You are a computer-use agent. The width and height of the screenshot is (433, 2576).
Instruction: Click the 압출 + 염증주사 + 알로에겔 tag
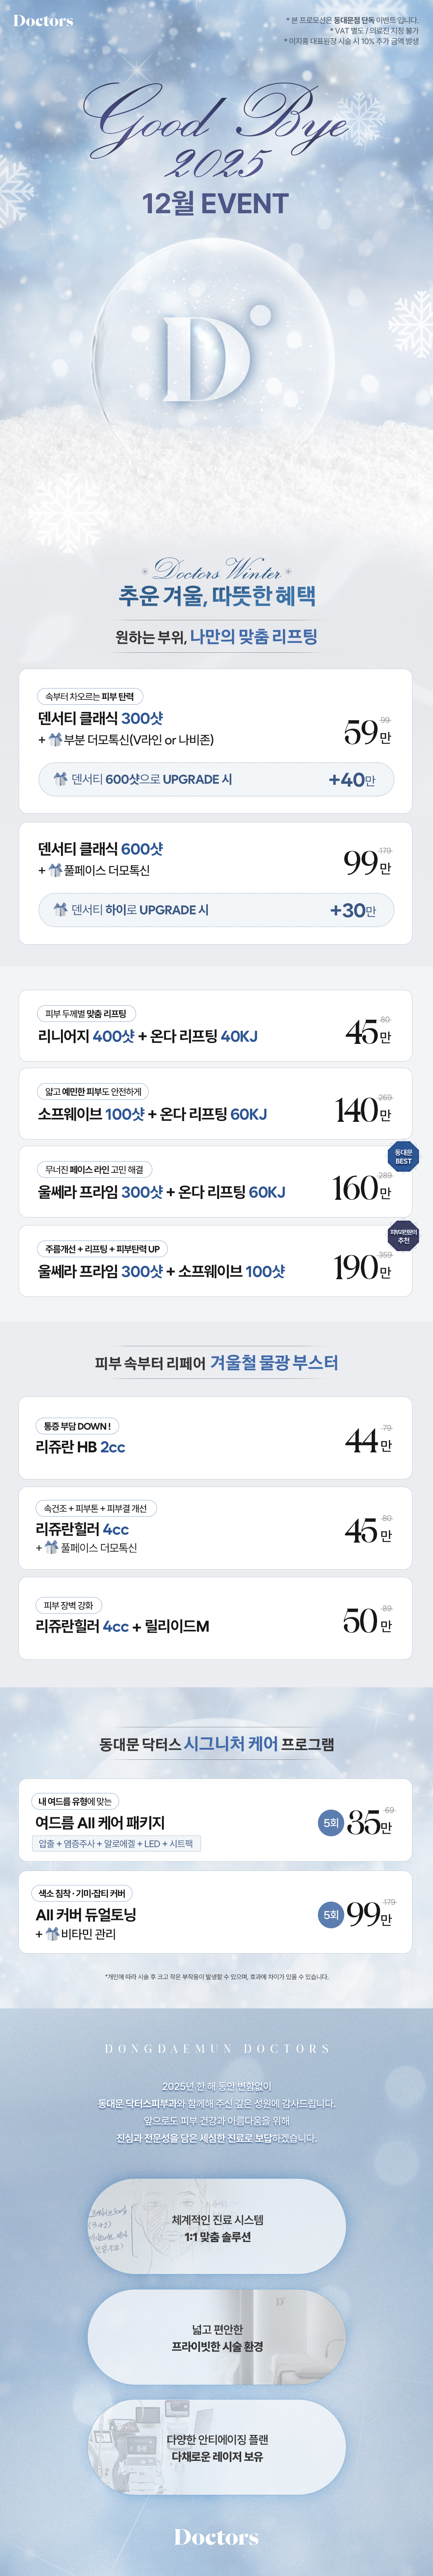pos(118,1843)
